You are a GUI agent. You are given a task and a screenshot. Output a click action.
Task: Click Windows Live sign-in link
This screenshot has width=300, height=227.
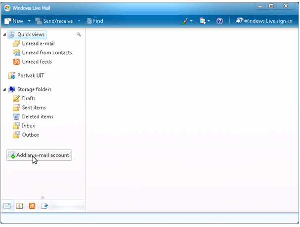[264, 21]
